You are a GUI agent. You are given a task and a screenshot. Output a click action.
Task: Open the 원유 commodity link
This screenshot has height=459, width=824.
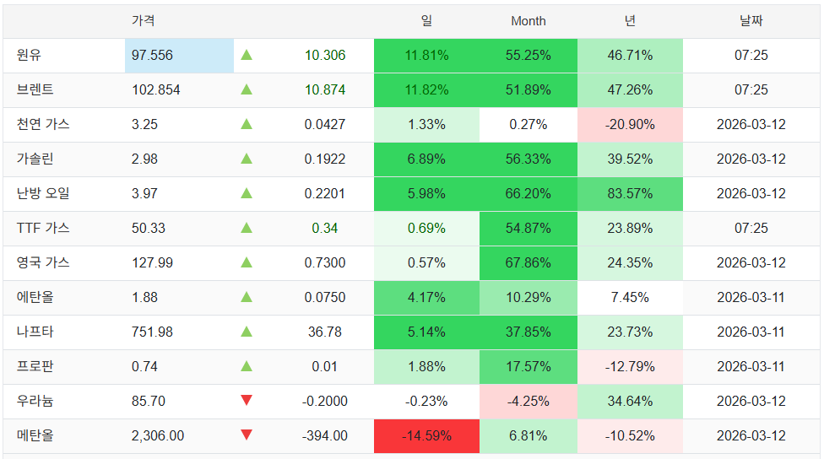(29, 55)
